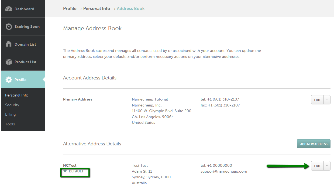
Task: Edit the Primary Address
Action: [317, 100]
